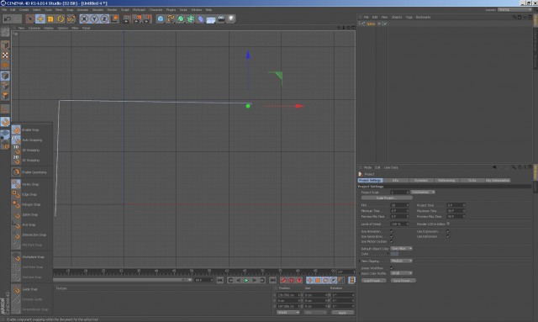Add a Light object from toolbar
Screen dimensions: 538x322
coord(231,18)
